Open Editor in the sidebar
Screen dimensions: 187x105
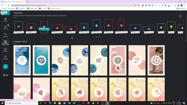pos(5,27)
